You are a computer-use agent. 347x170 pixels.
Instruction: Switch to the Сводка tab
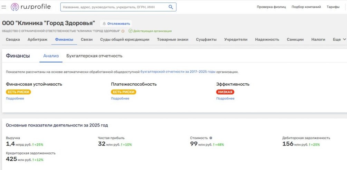pos(13,40)
